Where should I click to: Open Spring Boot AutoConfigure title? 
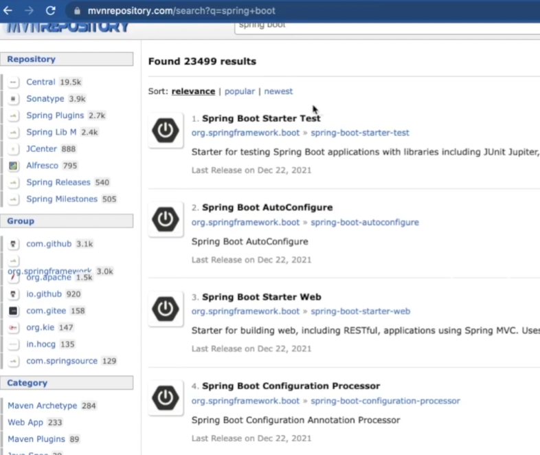(x=267, y=208)
